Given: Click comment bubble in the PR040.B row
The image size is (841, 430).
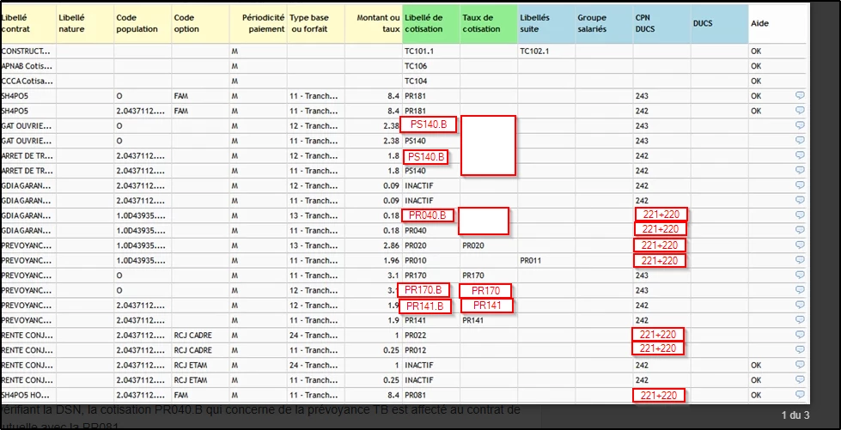Looking at the screenshot, I should click(800, 215).
